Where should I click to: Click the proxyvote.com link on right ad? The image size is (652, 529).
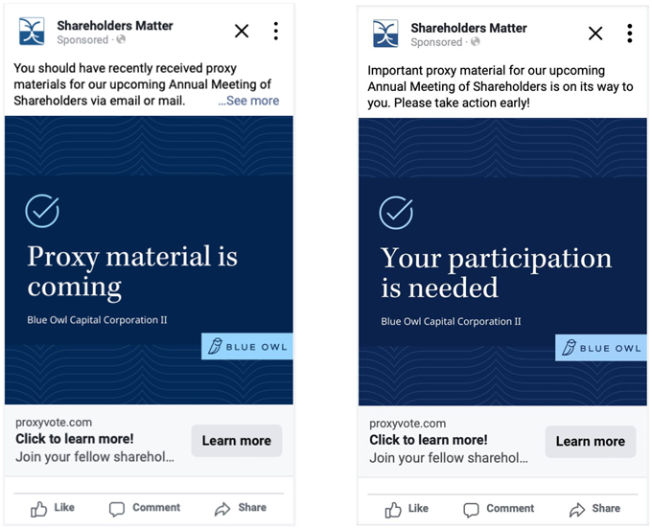pos(407,424)
